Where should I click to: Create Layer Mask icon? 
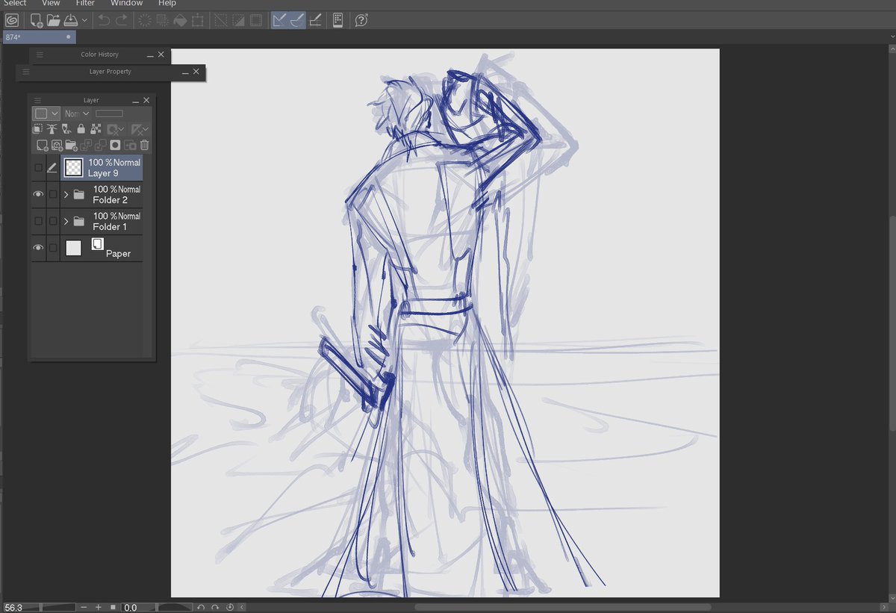click(115, 145)
